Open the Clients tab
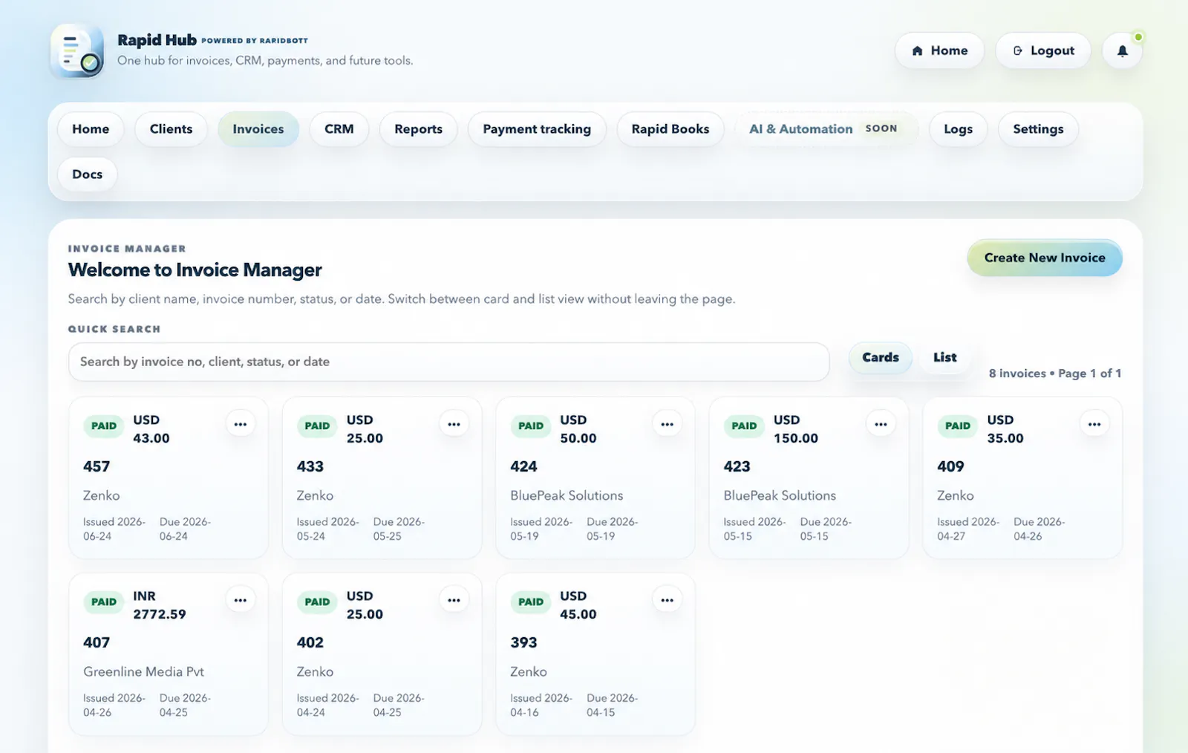 tap(171, 129)
